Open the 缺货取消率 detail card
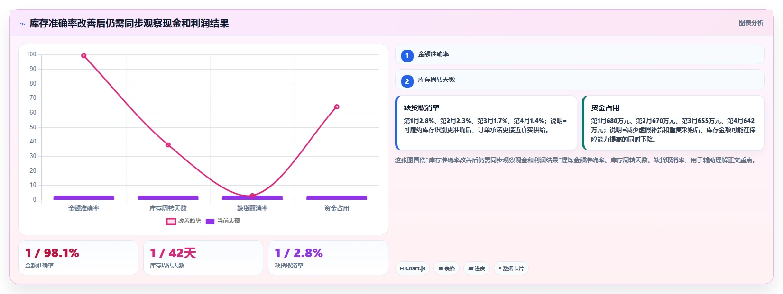Viewport: 783px width, 294px height. tap(486, 123)
